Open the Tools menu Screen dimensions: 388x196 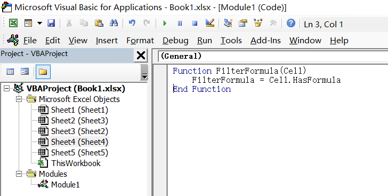coord(231,40)
